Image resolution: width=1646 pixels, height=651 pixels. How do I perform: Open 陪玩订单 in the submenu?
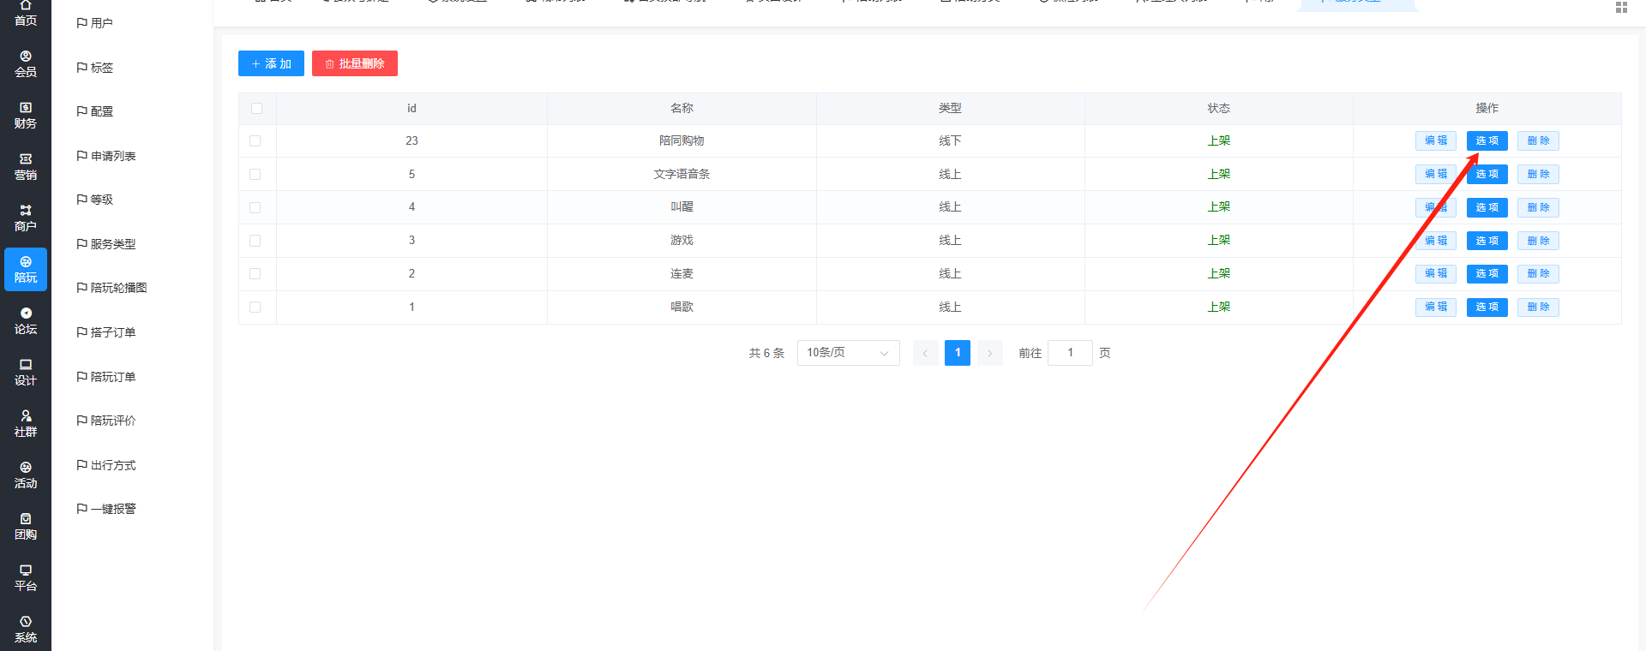point(112,377)
